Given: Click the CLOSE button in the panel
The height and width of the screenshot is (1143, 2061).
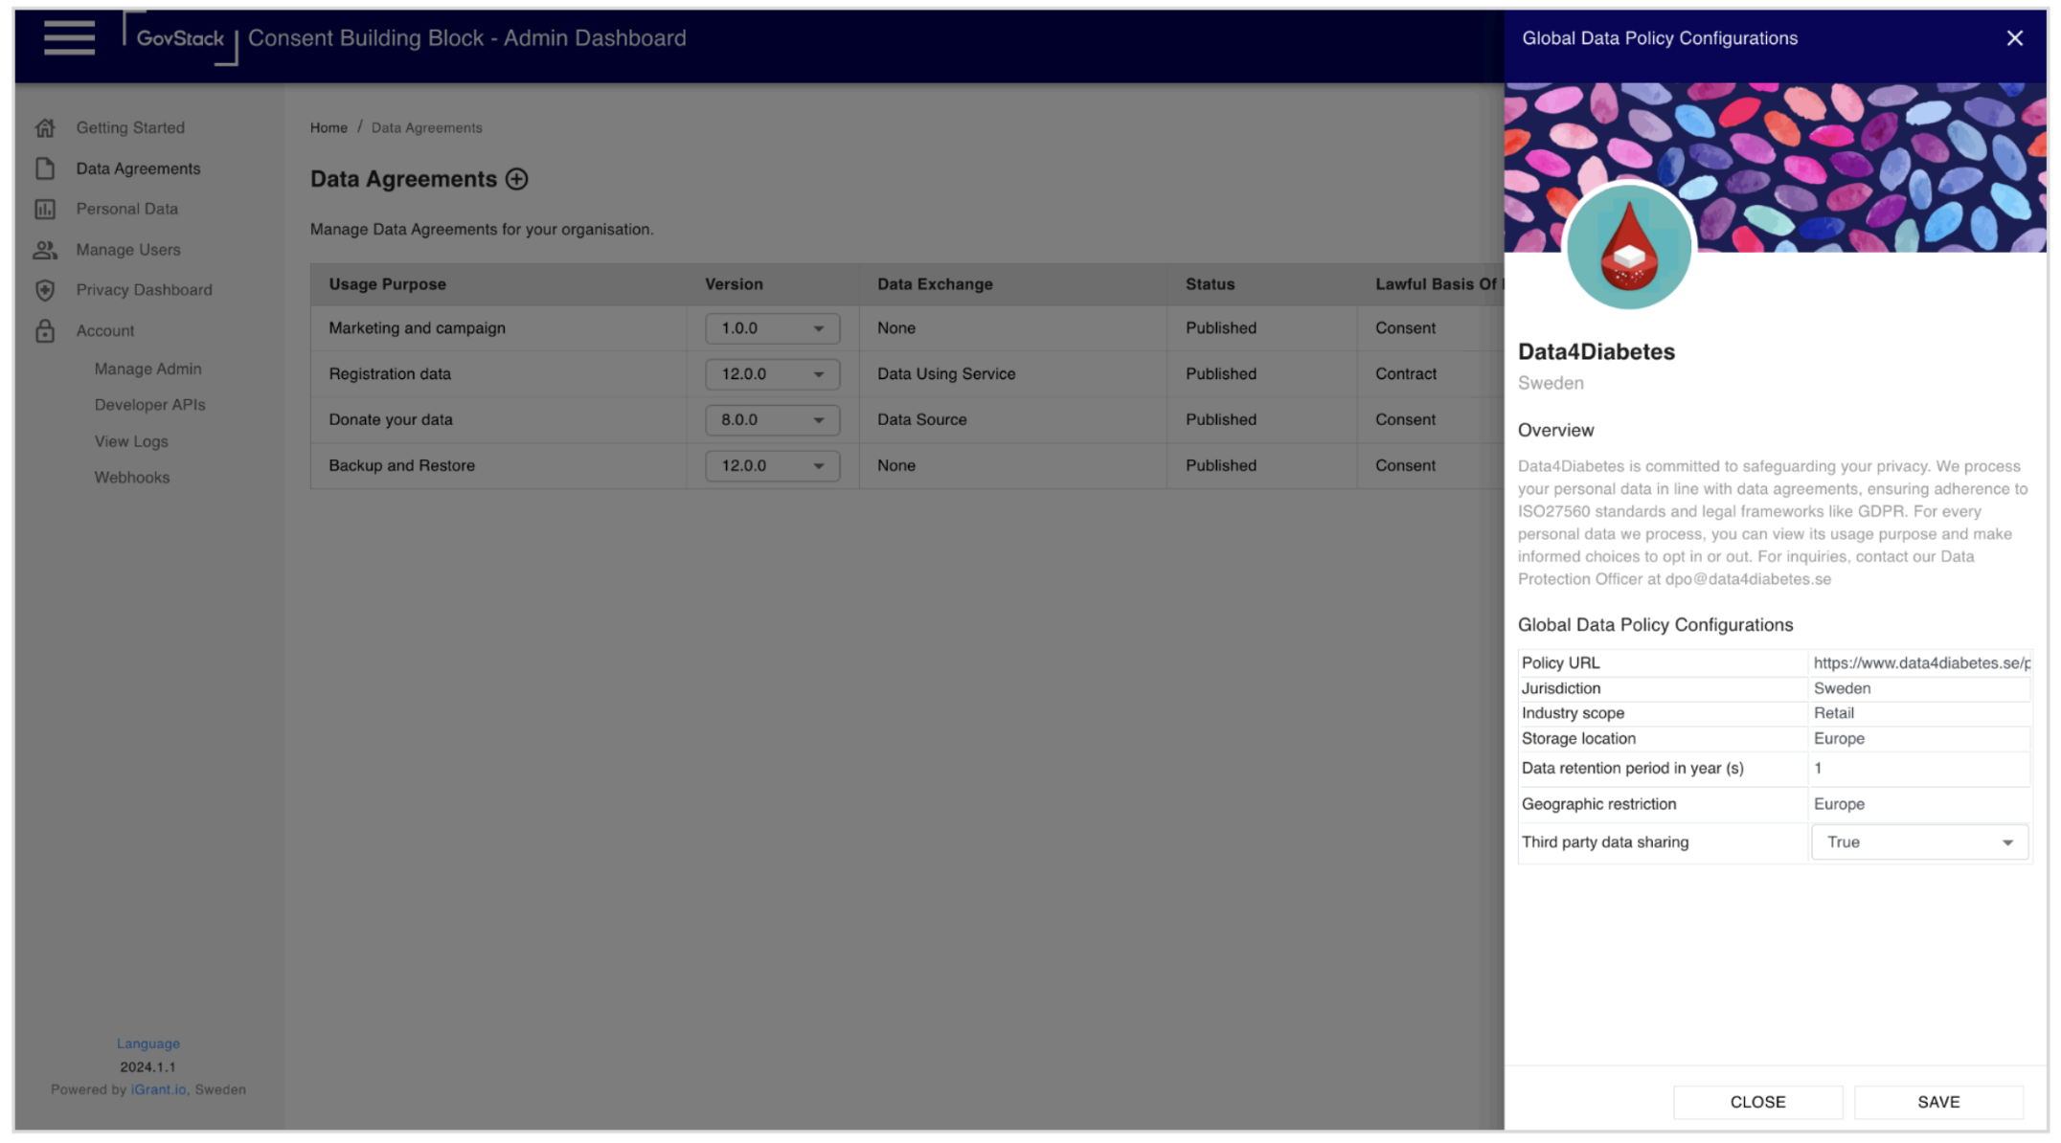Looking at the screenshot, I should pyautogui.click(x=1757, y=1102).
